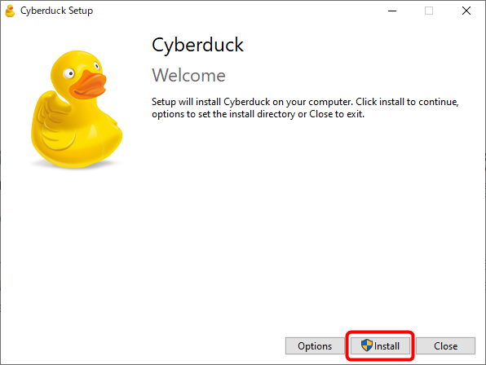
Task: Click the UAC shield icon on Install
Action: [367, 345]
